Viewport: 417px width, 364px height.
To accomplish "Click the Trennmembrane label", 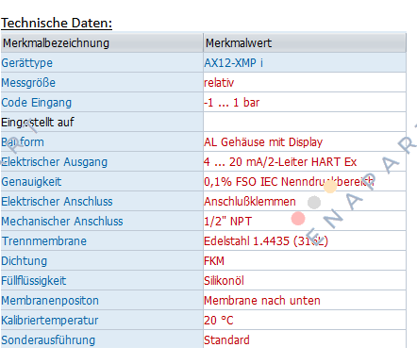I will (44, 241).
